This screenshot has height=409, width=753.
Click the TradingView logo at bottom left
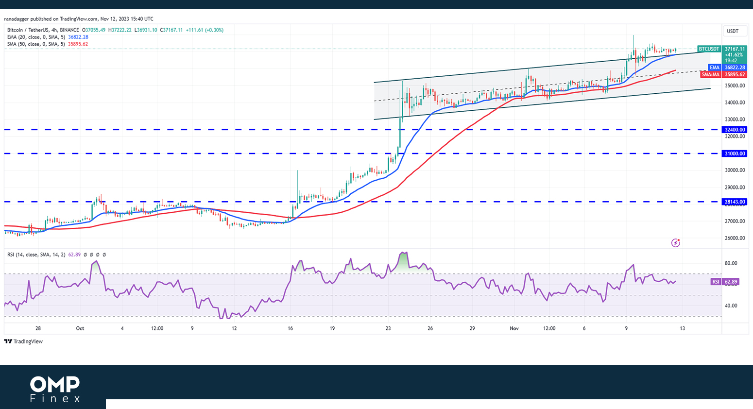click(x=23, y=341)
